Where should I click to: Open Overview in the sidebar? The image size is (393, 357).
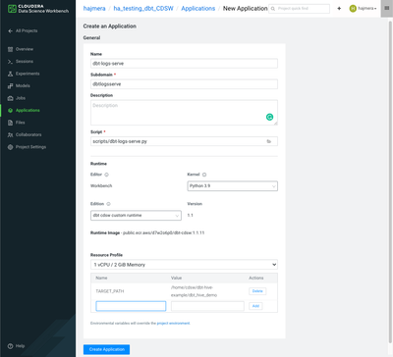[25, 49]
